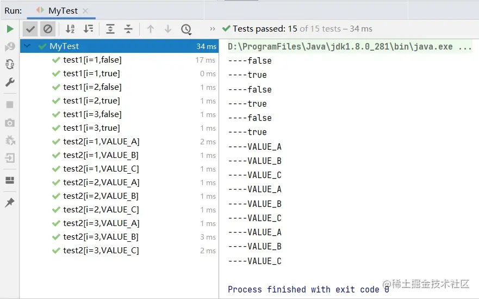Screen dimensions: 479x299
Task: Click the layout restore icon in sidebar
Action: 10,180
